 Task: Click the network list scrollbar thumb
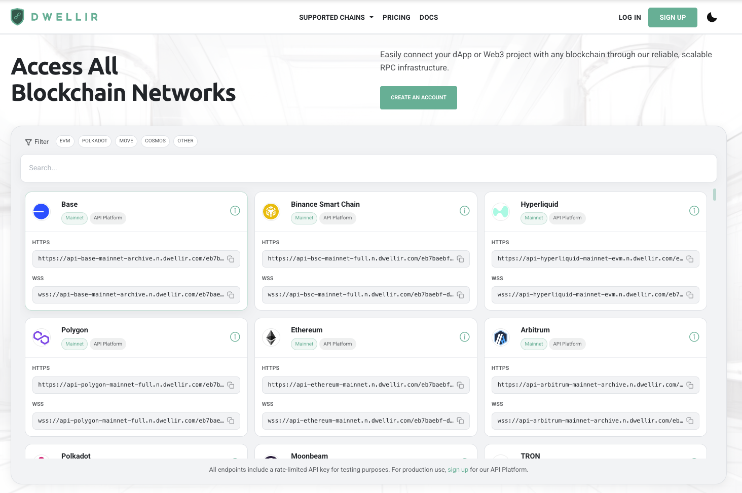(715, 195)
